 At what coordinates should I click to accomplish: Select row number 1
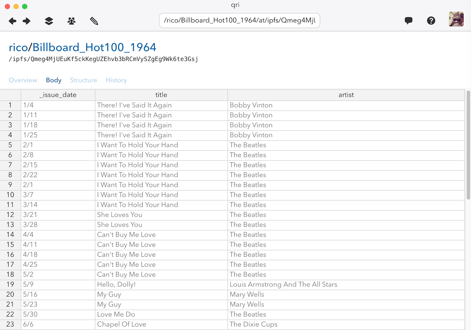10,105
